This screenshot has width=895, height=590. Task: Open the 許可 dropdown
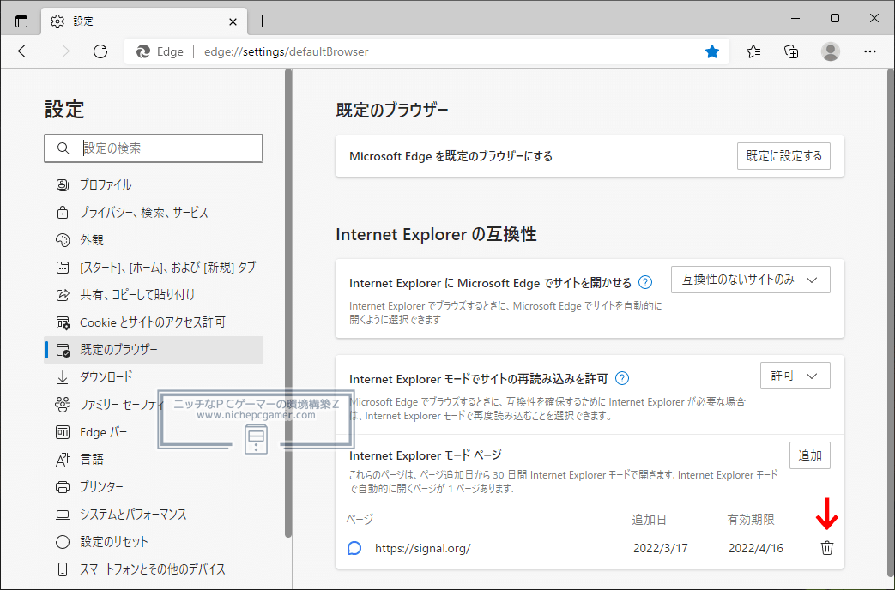[x=795, y=376]
